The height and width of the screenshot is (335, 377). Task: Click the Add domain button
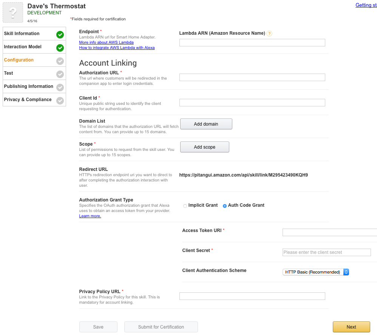(206, 124)
